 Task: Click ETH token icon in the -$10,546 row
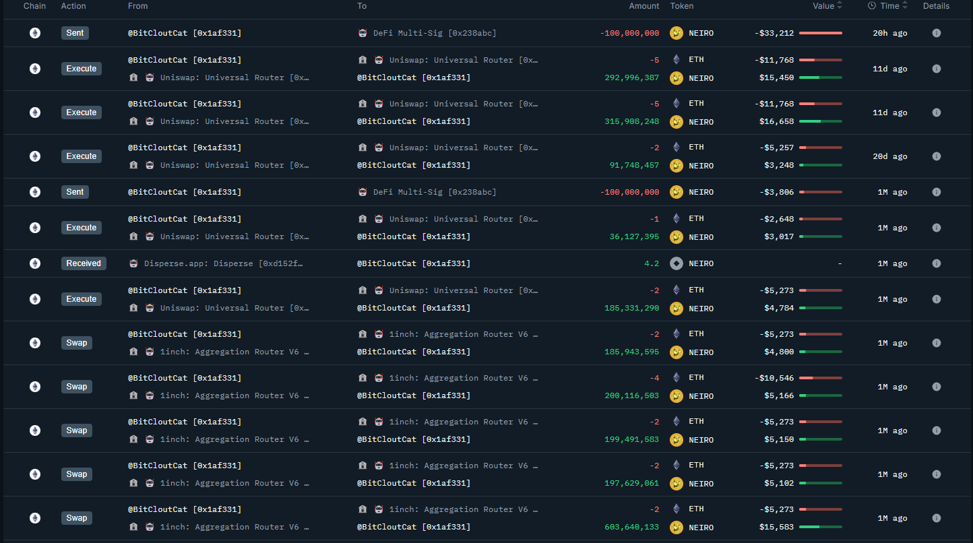coord(677,378)
